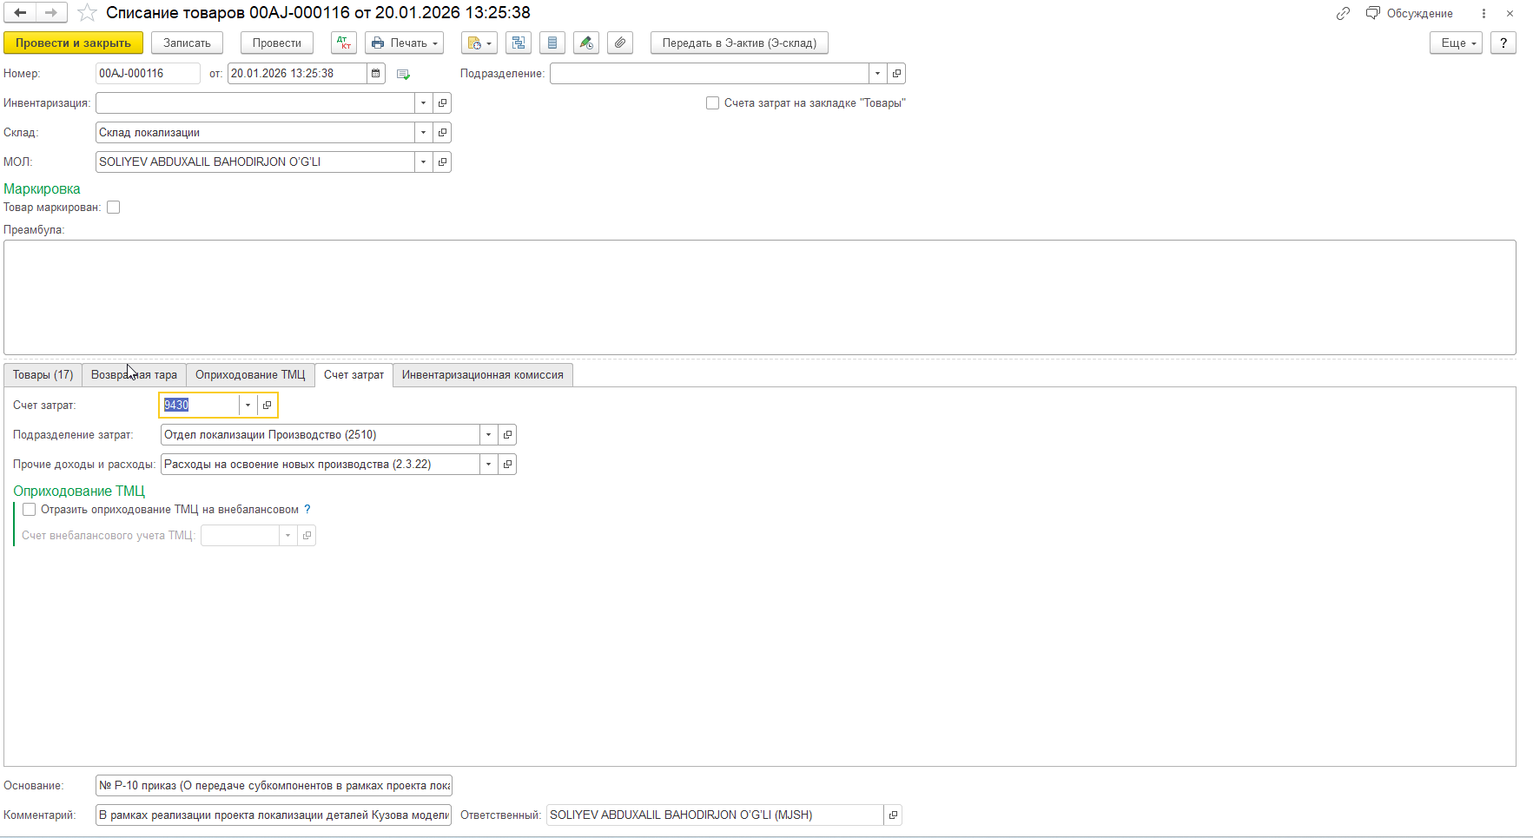Open the off-balance ТМЦ account form icon
1533x838 pixels.
point(307,536)
